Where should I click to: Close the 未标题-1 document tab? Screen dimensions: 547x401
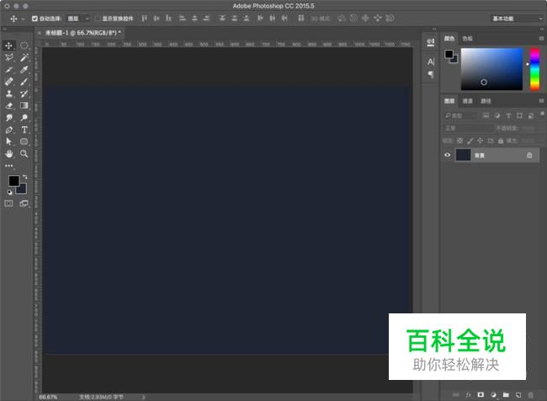(x=39, y=33)
